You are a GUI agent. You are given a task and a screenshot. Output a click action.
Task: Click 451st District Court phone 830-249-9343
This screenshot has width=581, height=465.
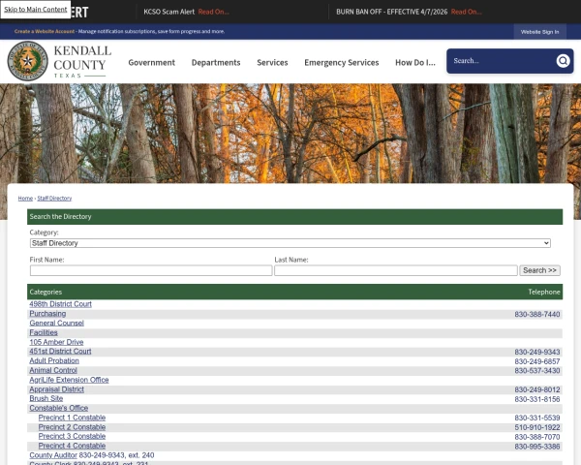point(536,352)
